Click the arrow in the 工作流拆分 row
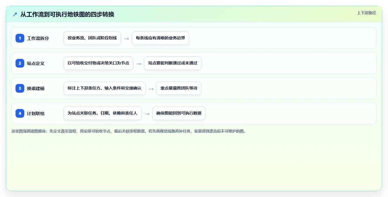The height and width of the screenshot is (197, 388). pyautogui.click(x=127, y=39)
